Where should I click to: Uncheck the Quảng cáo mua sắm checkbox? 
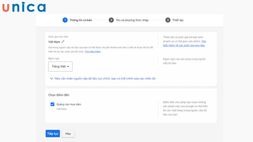click(x=52, y=104)
